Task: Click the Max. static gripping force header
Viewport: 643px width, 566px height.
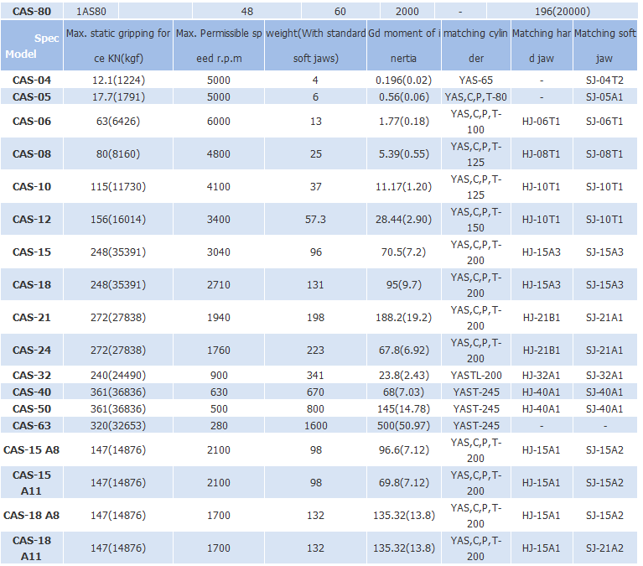Action: [x=118, y=45]
